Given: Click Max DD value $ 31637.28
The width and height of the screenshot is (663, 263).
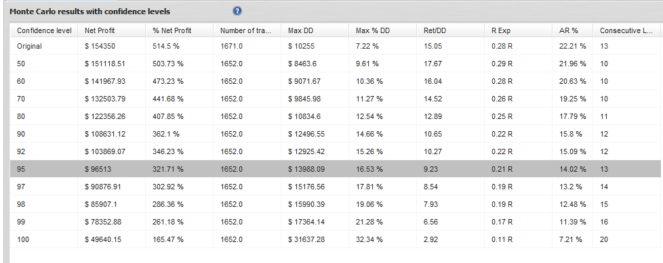Looking at the screenshot, I should coord(306,239).
